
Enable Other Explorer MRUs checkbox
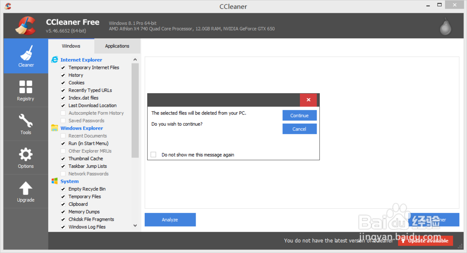63,151
